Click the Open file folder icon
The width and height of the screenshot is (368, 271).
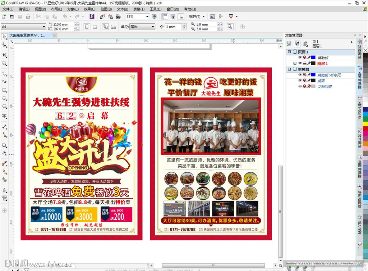tap(12, 17)
